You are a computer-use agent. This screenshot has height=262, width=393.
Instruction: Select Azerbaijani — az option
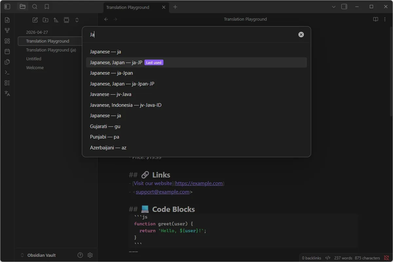tap(196, 148)
